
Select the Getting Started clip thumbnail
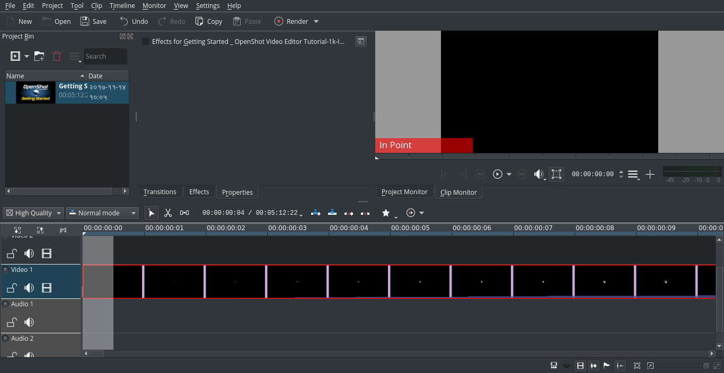click(x=35, y=92)
